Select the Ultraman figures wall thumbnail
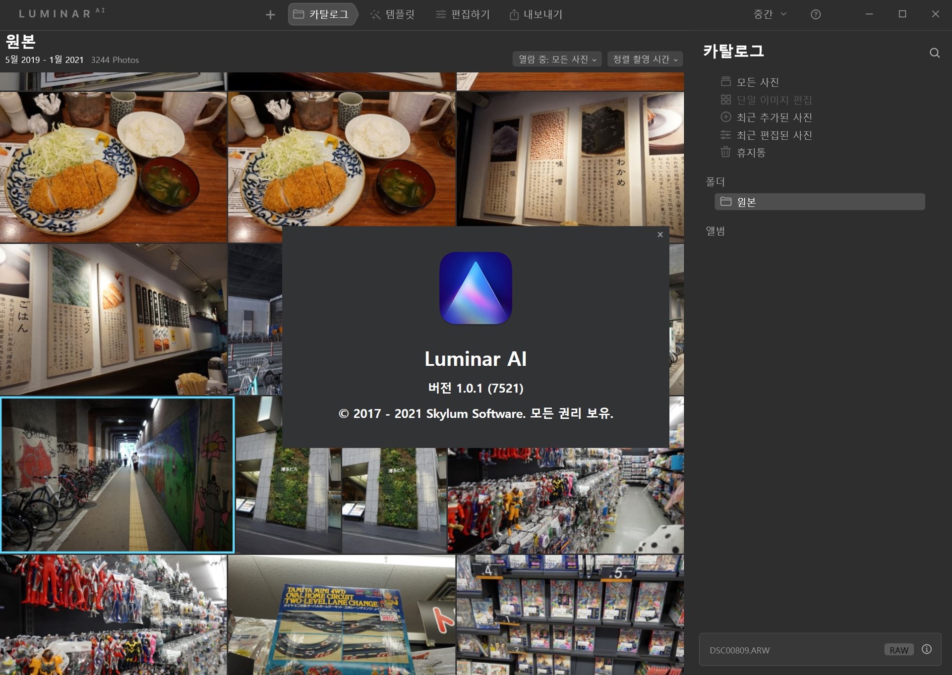952x675 pixels. tap(113, 615)
